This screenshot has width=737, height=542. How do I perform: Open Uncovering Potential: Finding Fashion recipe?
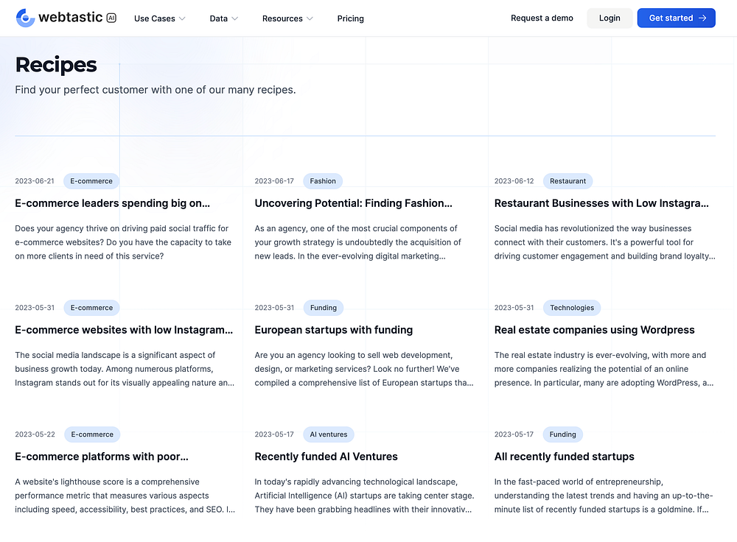point(354,203)
